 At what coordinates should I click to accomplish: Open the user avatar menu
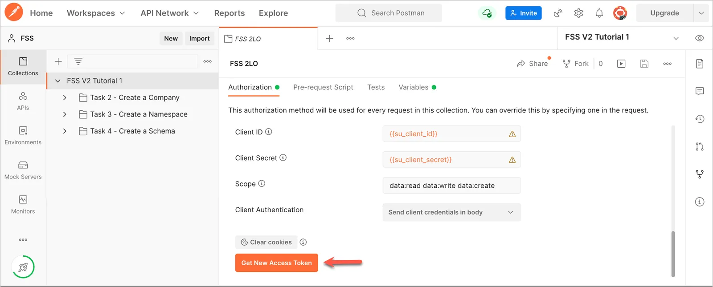point(620,13)
